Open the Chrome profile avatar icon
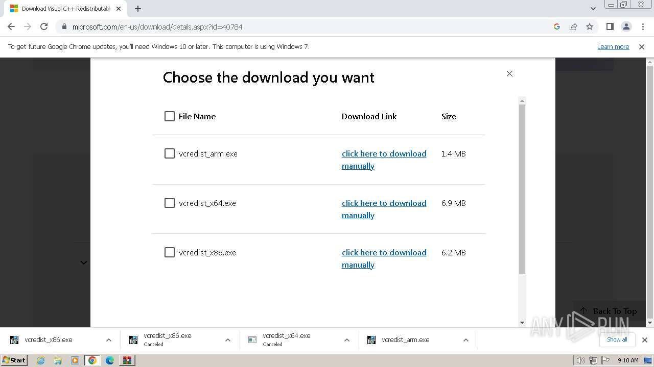The height and width of the screenshot is (367, 654). point(626,27)
